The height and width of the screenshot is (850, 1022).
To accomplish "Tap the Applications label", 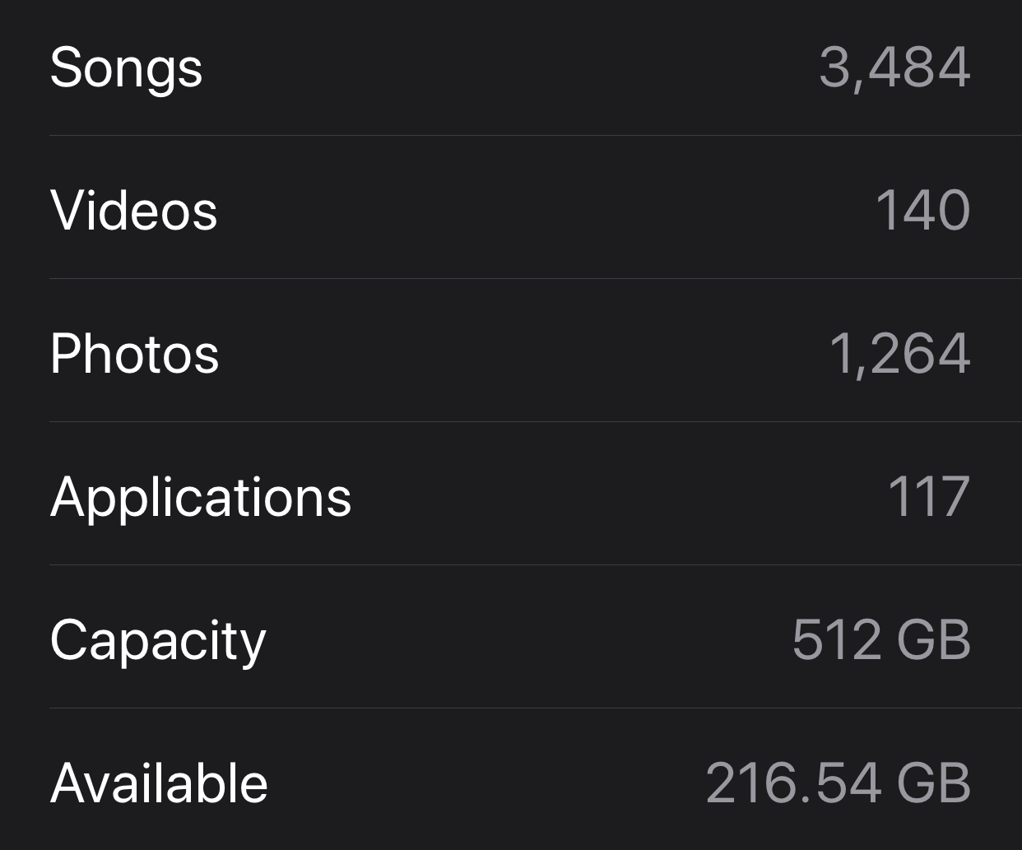I will pyautogui.click(x=201, y=499).
